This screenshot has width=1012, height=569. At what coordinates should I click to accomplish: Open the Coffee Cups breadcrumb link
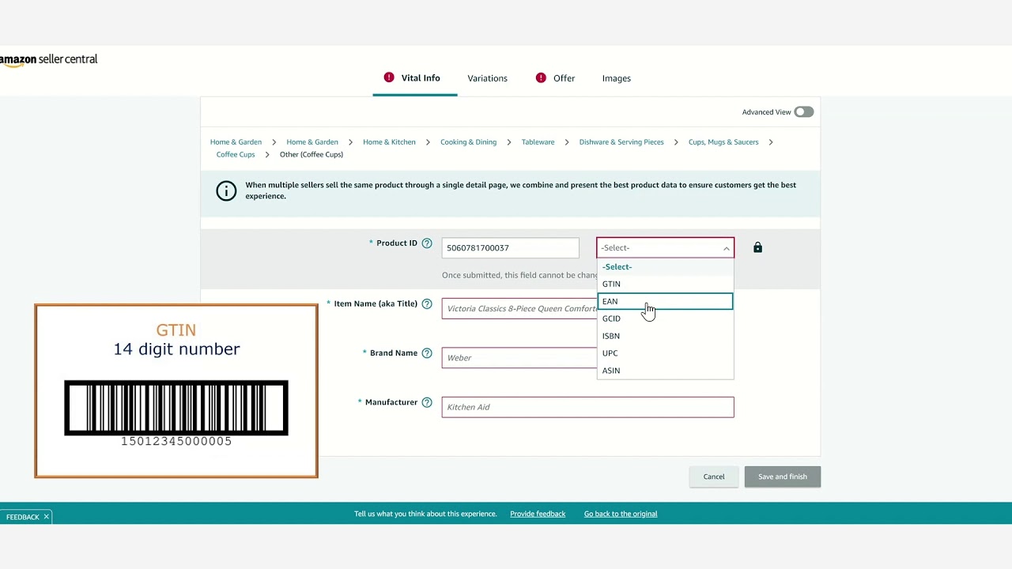(x=236, y=155)
